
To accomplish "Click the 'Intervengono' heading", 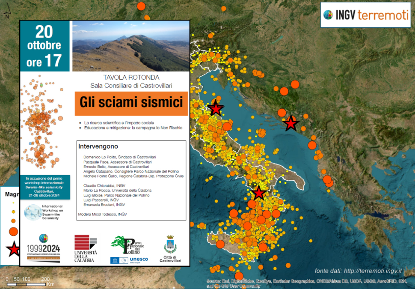I will point(98,146).
